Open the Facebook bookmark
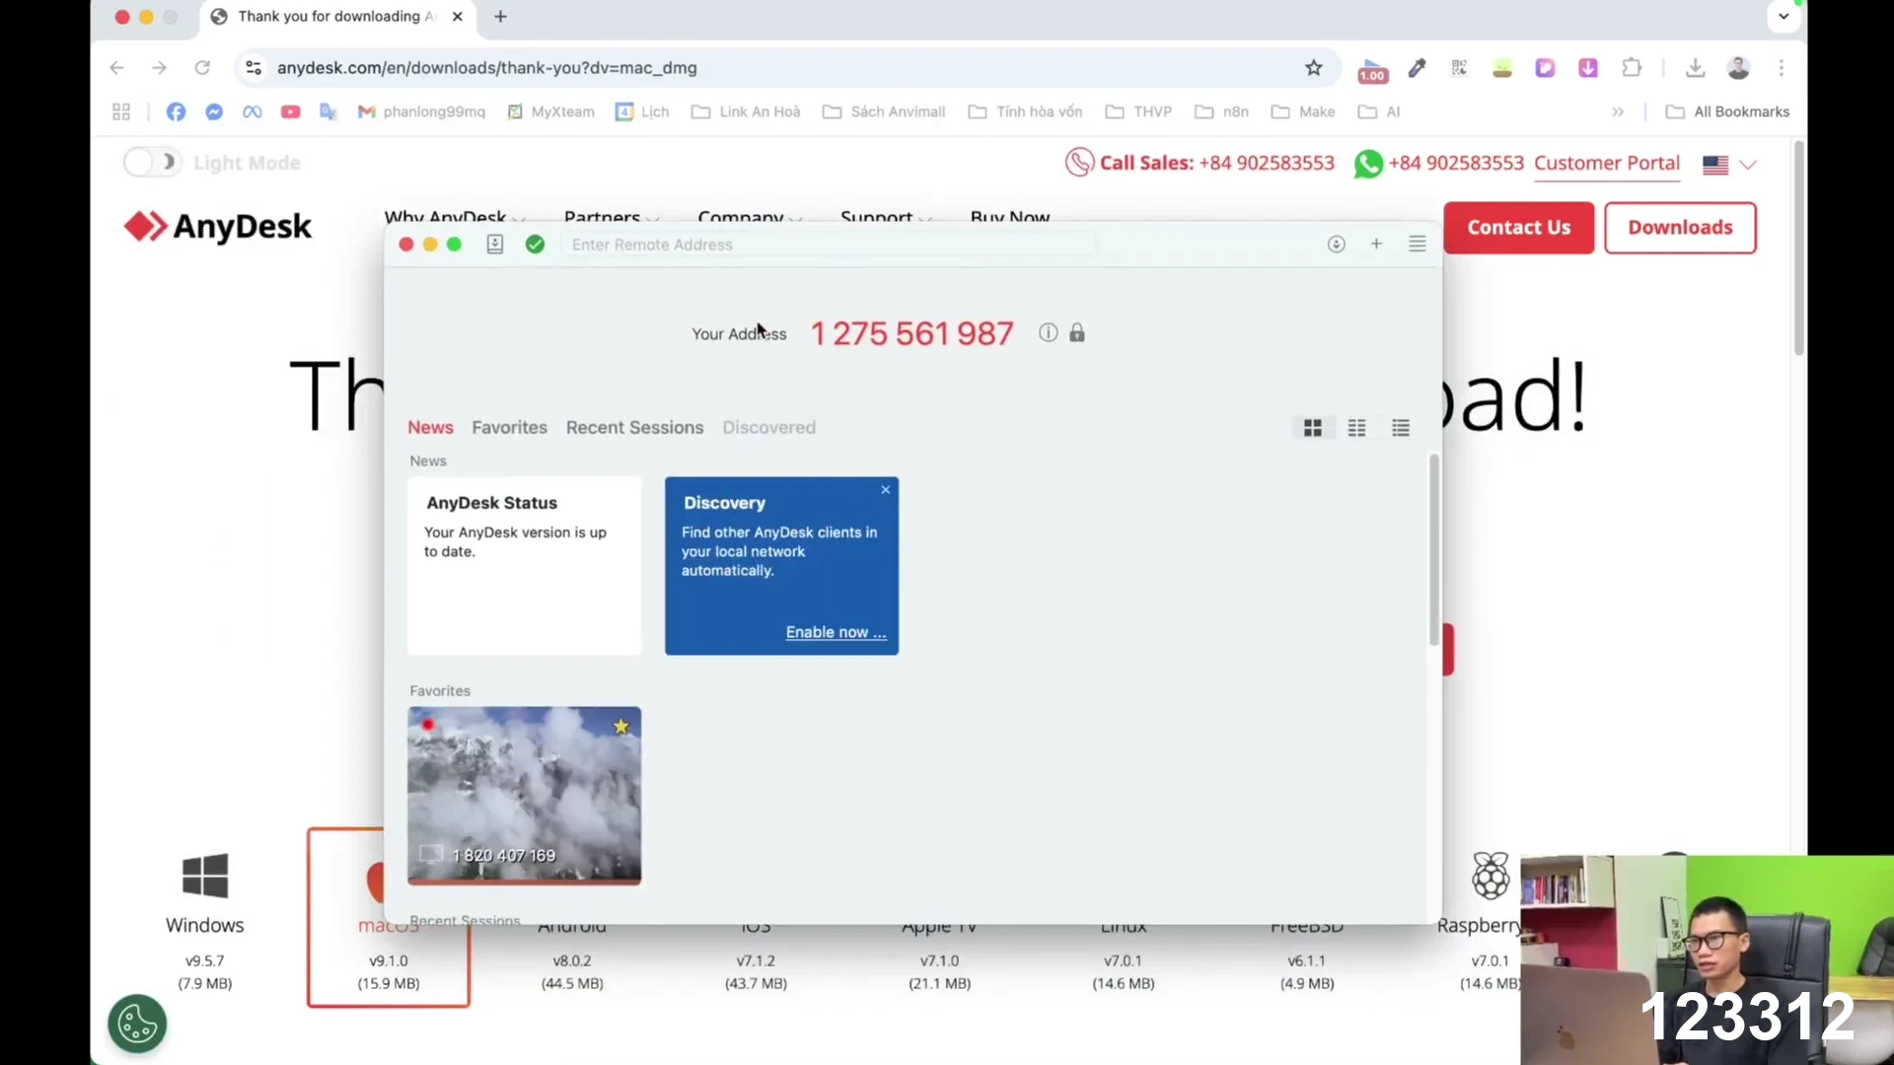Image resolution: width=1894 pixels, height=1065 pixels. pos(176,111)
